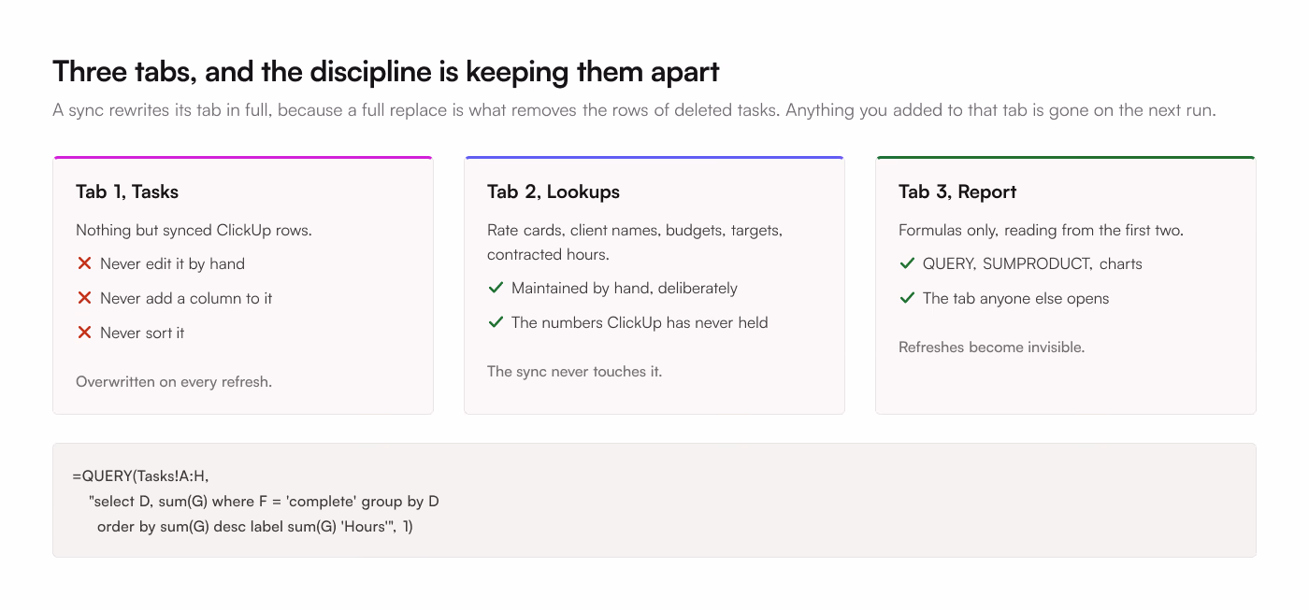Screen dimensions: 1309x610
Task: Click 'The tab anyone else opens' text
Action: 1015,298
